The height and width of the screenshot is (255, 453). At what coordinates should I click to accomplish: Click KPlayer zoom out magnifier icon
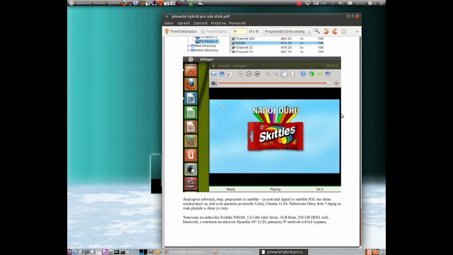(276, 74)
